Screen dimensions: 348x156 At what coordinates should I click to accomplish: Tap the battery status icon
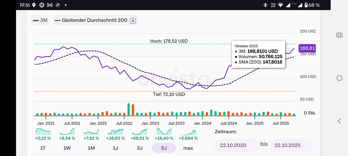click(306, 5)
